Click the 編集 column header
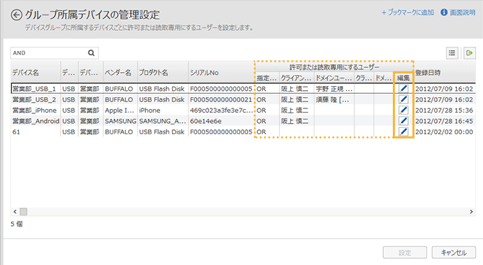The image size is (483, 265). click(403, 78)
